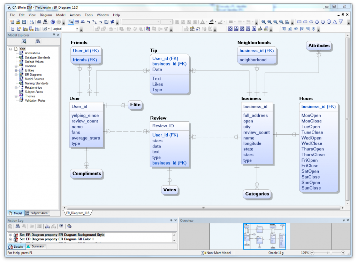
Task: Click the fill color bucket icon
Action: pos(212,22)
